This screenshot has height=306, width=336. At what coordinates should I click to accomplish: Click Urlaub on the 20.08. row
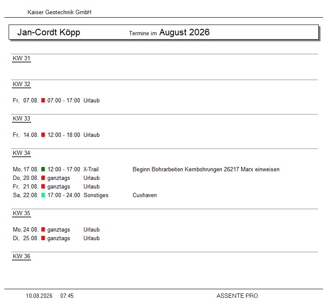[x=91, y=178]
